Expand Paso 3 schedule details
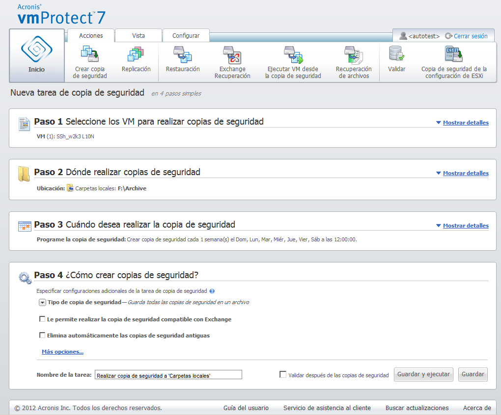501x415 pixels. pyautogui.click(x=465, y=226)
